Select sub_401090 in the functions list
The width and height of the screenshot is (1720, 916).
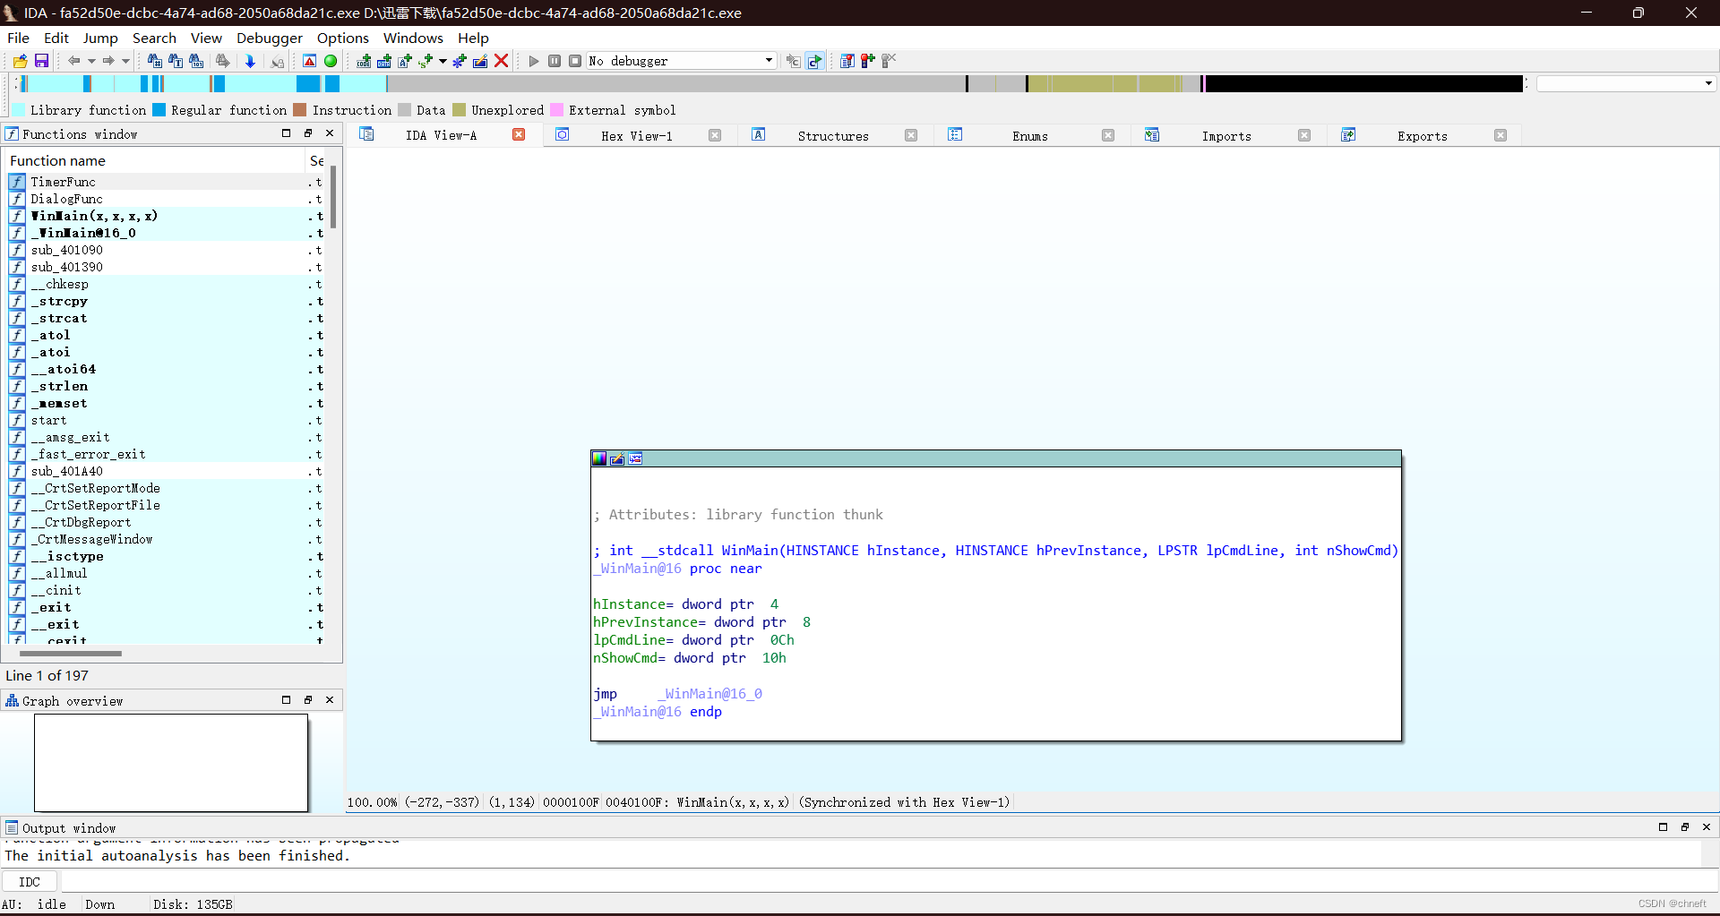tap(168, 250)
